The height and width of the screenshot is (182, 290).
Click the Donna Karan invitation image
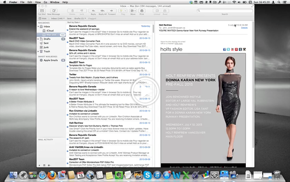(x=203, y=108)
